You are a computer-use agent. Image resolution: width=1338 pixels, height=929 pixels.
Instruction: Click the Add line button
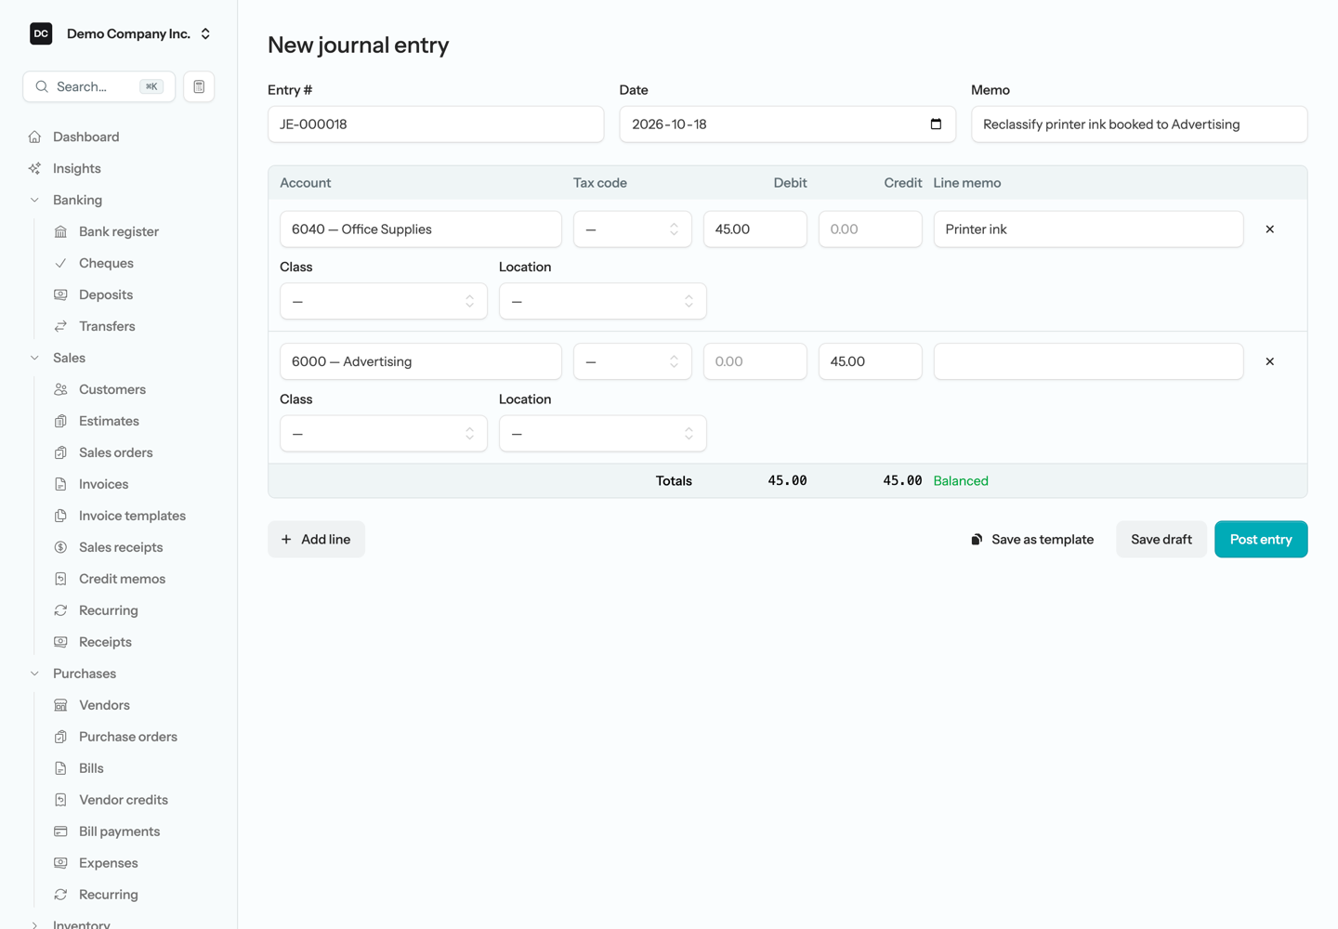tap(316, 539)
